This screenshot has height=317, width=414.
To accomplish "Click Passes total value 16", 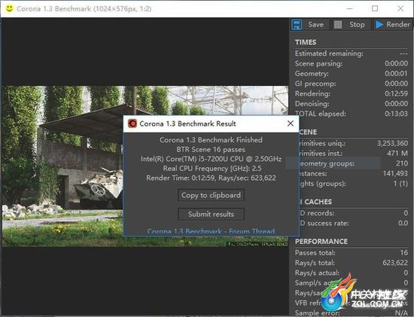I will tap(404, 253).
